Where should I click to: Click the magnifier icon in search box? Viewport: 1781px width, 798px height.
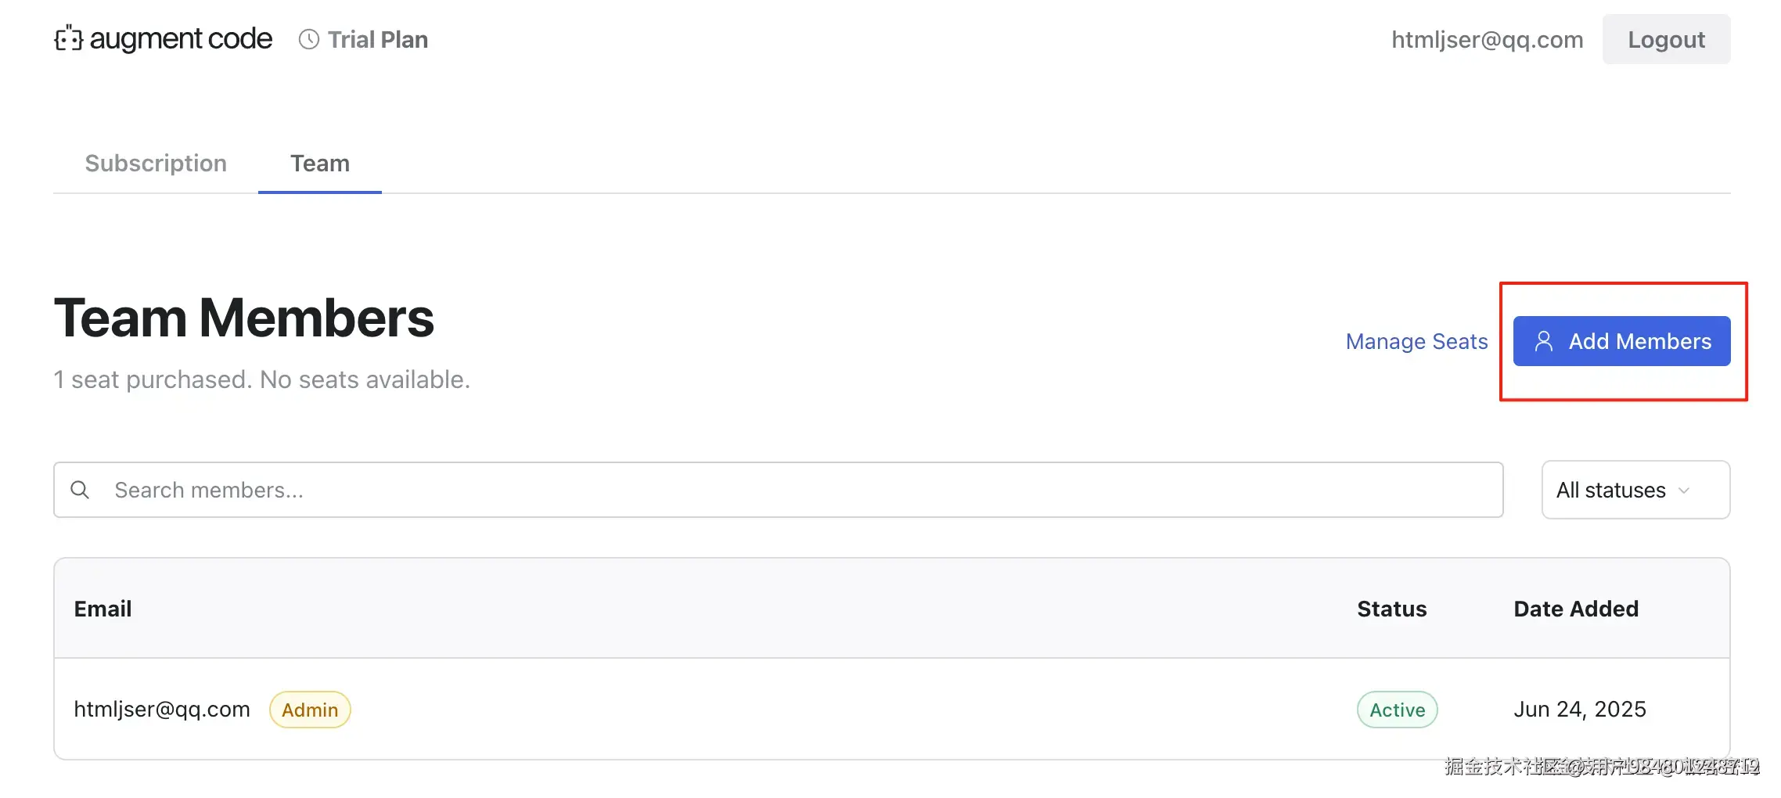(80, 490)
